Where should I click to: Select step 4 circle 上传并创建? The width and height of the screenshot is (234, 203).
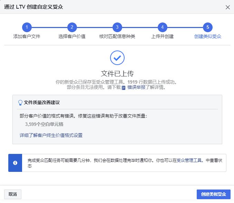tap(162, 27)
